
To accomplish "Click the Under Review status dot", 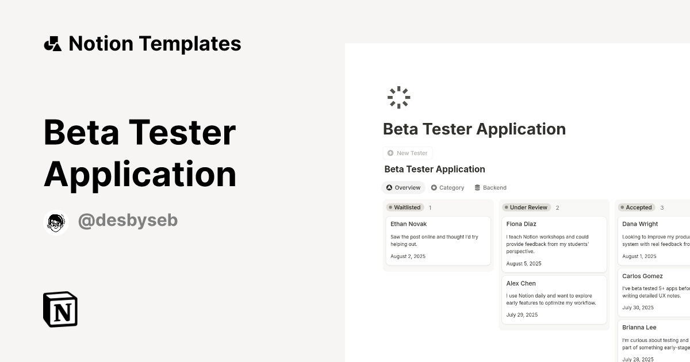I will [x=506, y=207].
